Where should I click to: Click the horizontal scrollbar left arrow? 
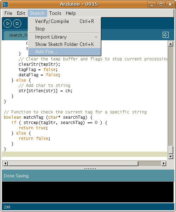click(5, 164)
